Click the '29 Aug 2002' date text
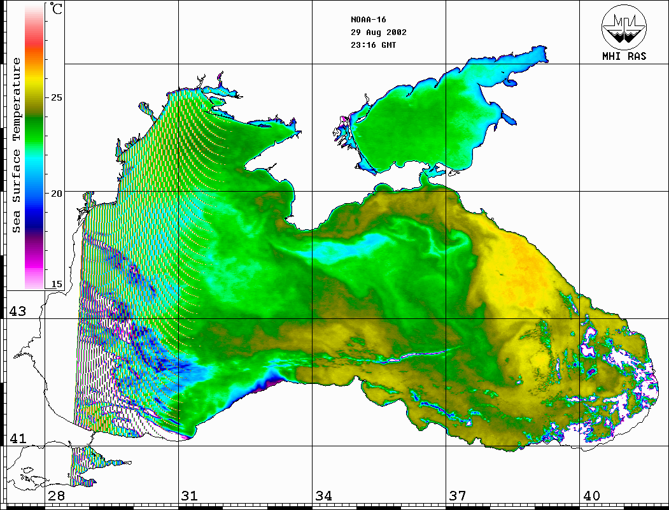Viewport: 669px width, 510px height. [x=379, y=32]
